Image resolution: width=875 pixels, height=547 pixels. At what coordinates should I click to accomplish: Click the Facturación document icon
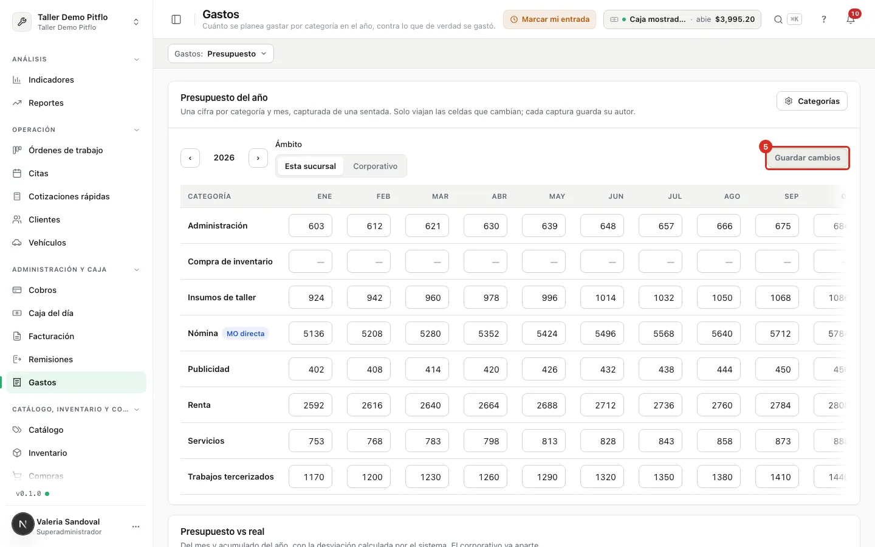[17, 336]
